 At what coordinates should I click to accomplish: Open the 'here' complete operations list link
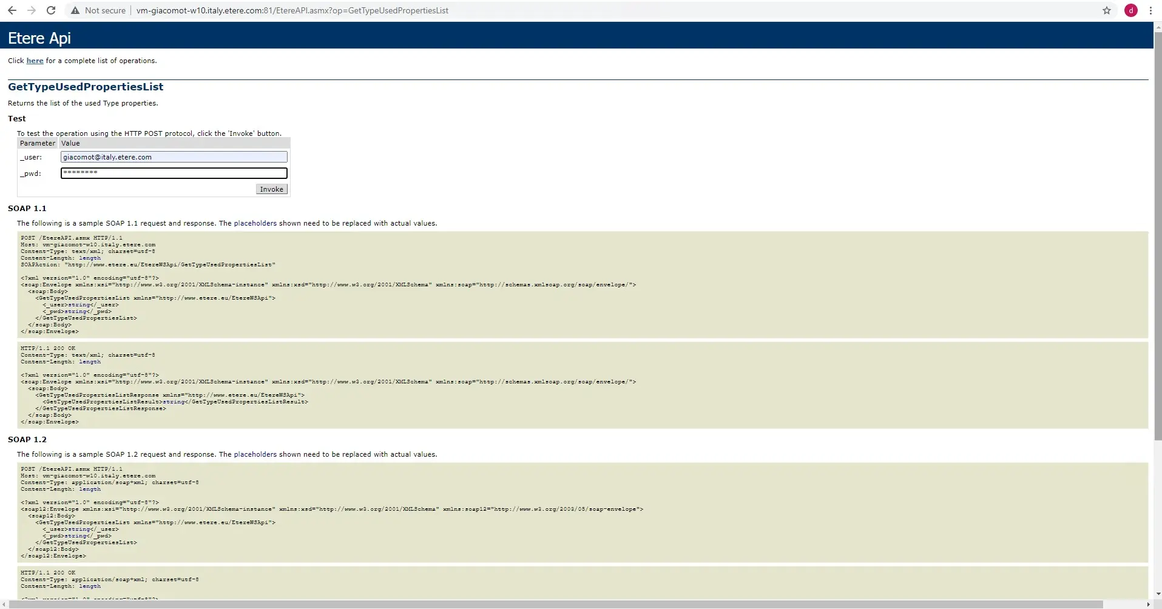(x=35, y=61)
